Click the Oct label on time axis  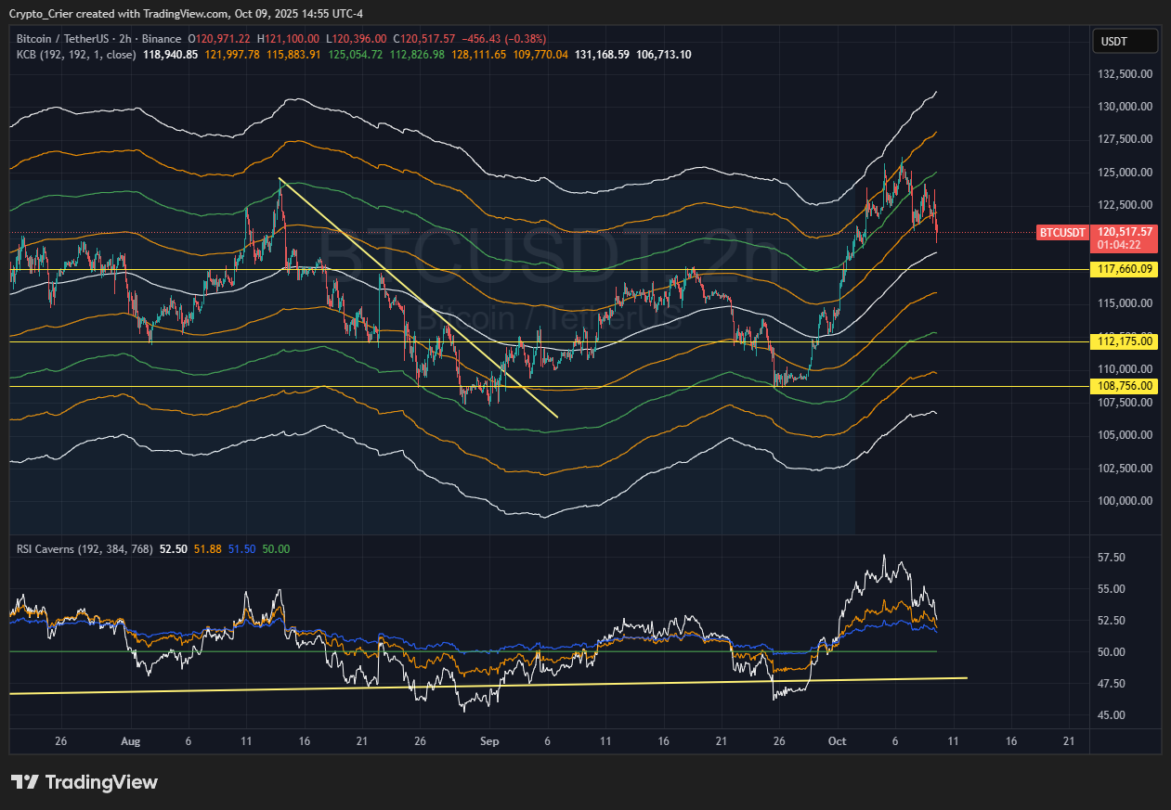(837, 742)
